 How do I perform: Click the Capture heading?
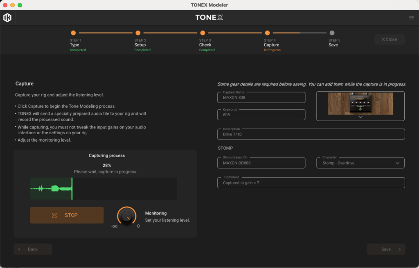(x=24, y=83)
